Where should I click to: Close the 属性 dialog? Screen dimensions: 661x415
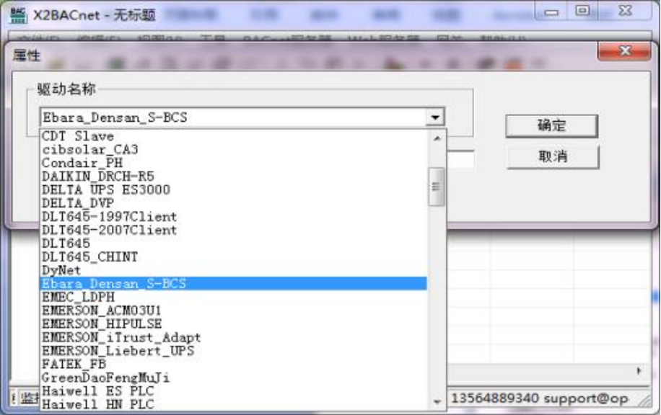click(x=624, y=51)
